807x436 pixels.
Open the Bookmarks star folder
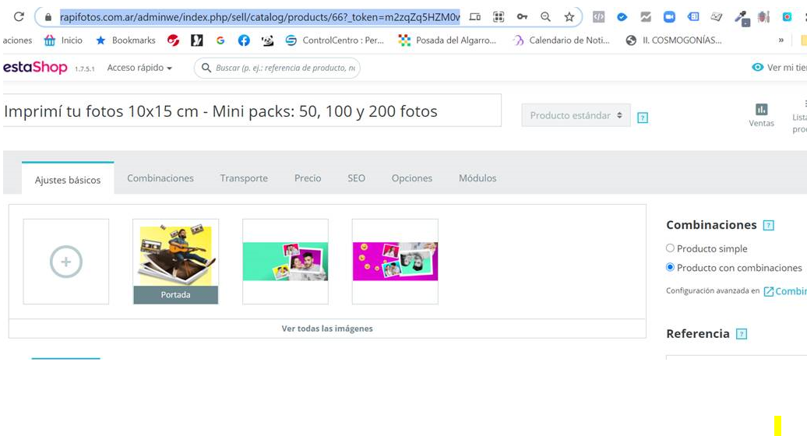(125, 40)
